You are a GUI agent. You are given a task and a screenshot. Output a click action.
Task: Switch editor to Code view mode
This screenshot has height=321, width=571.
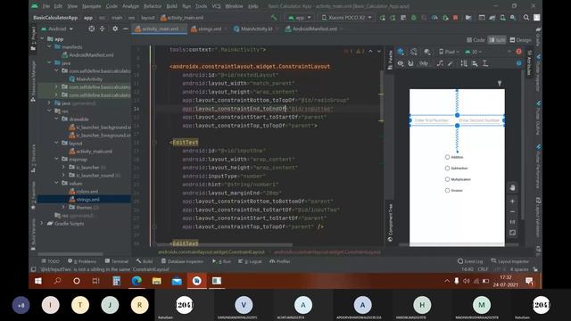[476, 40]
